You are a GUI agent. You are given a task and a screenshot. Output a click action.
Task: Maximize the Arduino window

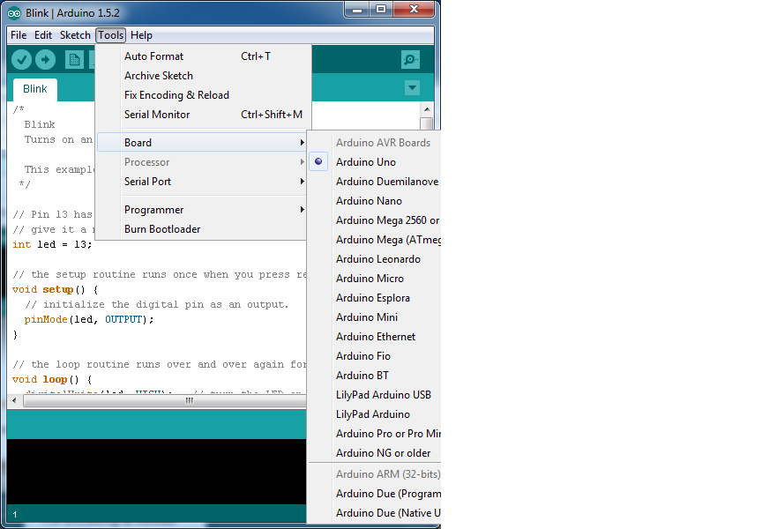coord(381,10)
